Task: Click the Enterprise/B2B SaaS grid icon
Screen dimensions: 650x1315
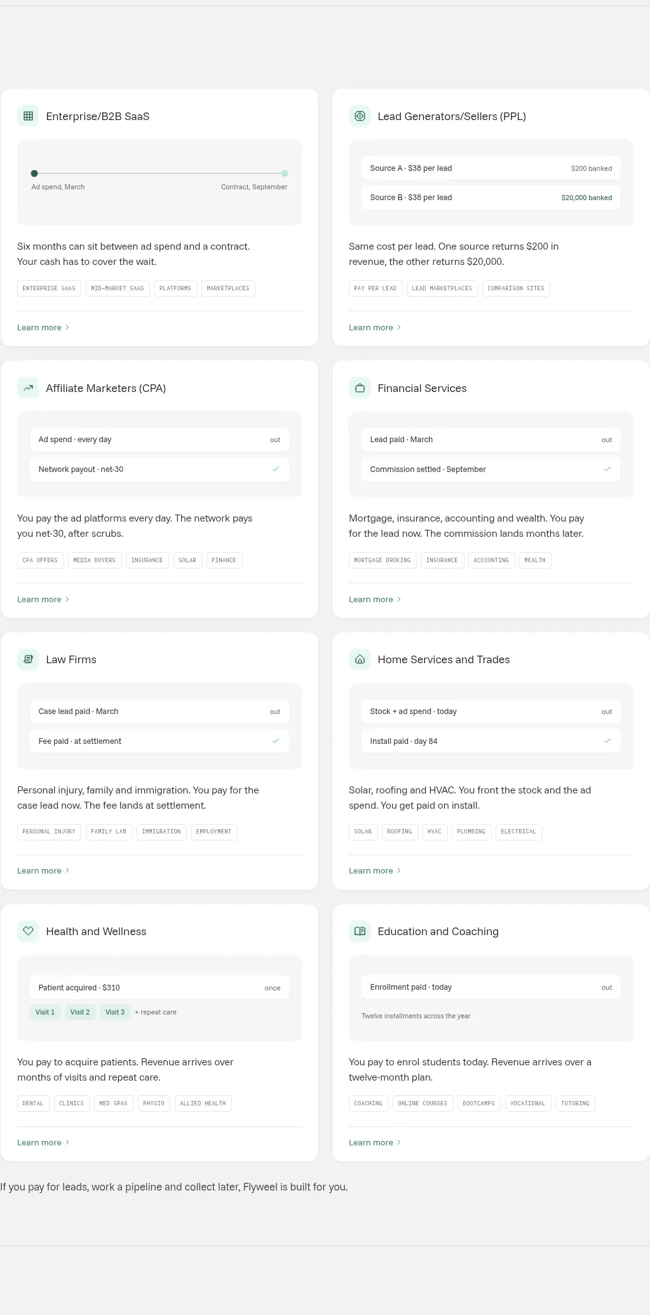Action: (x=28, y=116)
